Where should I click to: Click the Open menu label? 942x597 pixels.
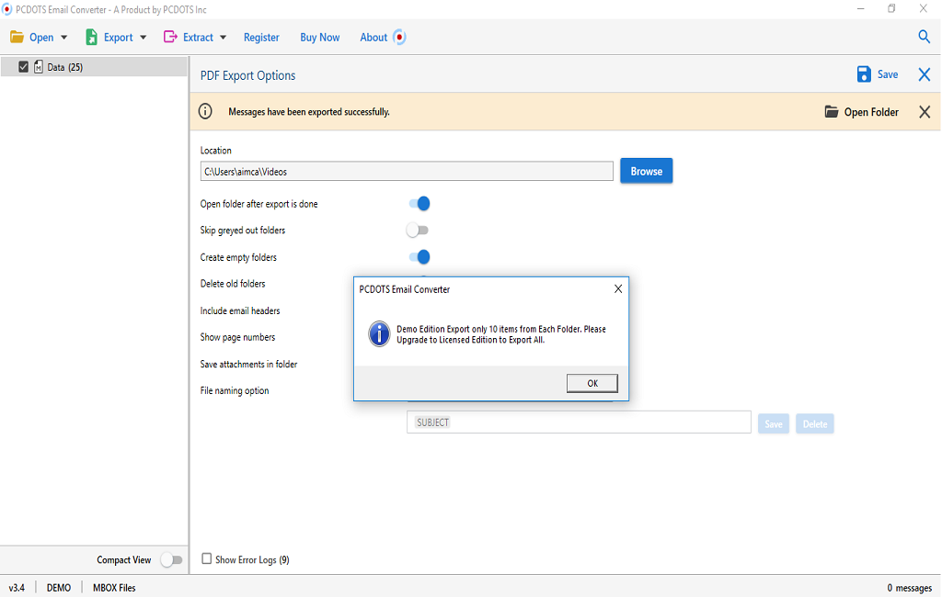coord(41,38)
